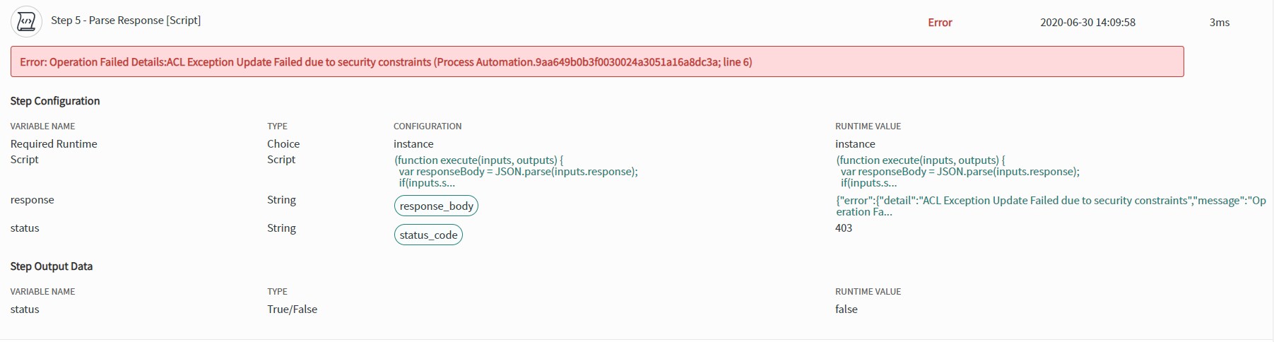Click the false output runtime value
The width and height of the screenshot is (1274, 342).
[846, 309]
